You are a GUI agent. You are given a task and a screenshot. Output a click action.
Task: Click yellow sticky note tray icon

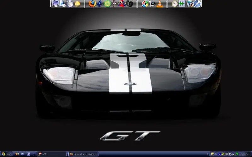click(x=212, y=154)
